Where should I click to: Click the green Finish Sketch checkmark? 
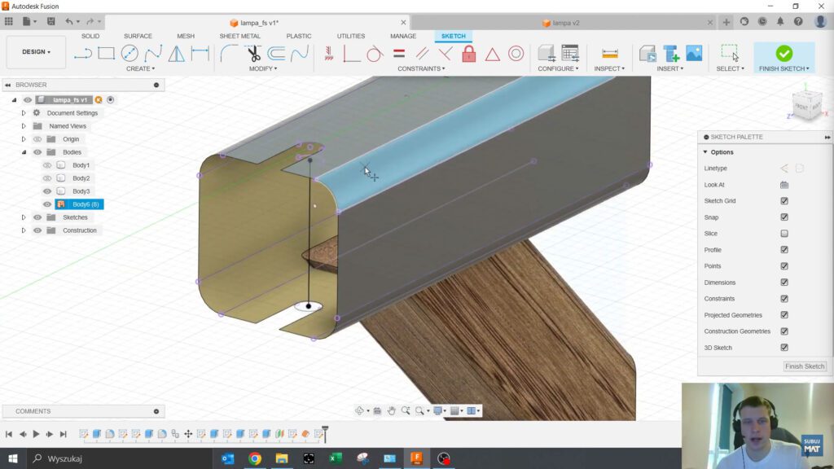(x=784, y=53)
